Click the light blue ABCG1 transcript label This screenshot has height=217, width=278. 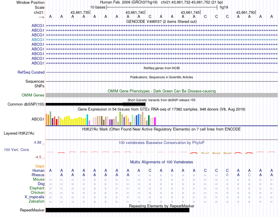pos(38,40)
